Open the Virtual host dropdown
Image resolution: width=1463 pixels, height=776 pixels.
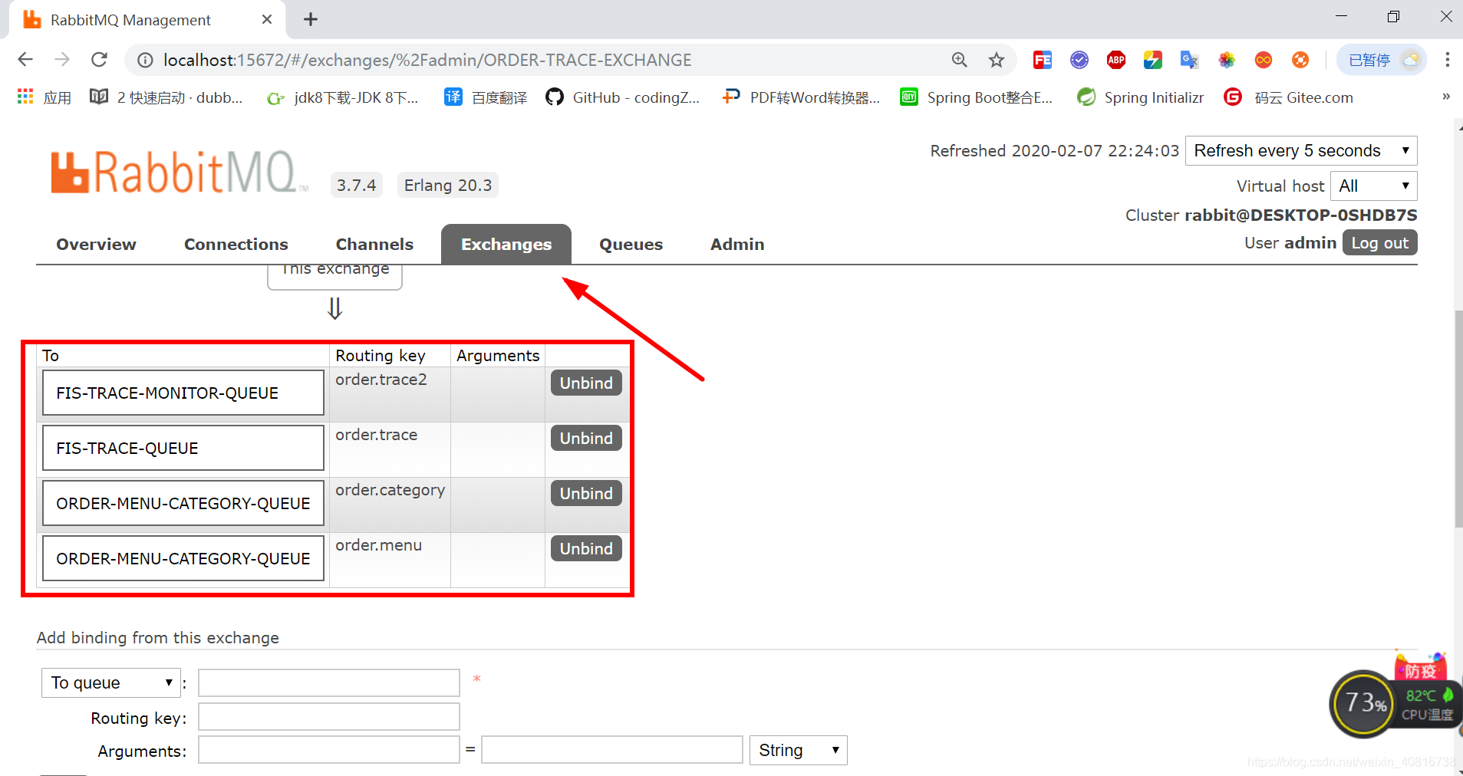click(x=1373, y=186)
